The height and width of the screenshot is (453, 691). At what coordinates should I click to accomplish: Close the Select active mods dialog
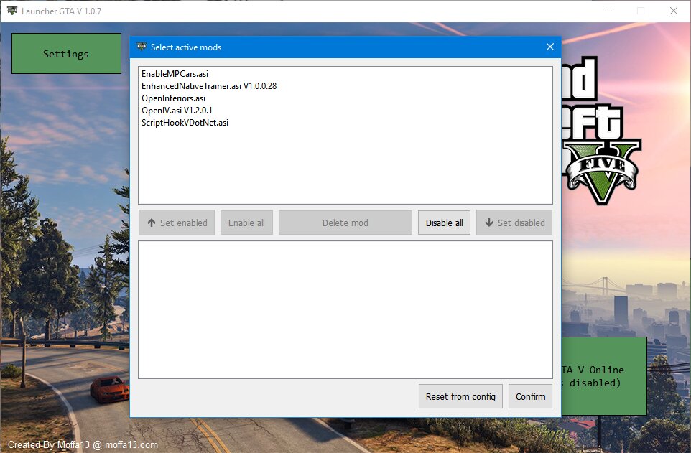pyautogui.click(x=549, y=47)
